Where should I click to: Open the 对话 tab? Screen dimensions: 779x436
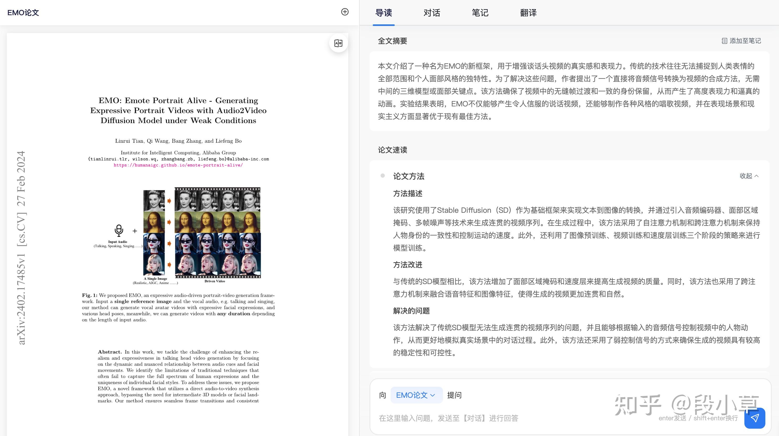point(431,13)
